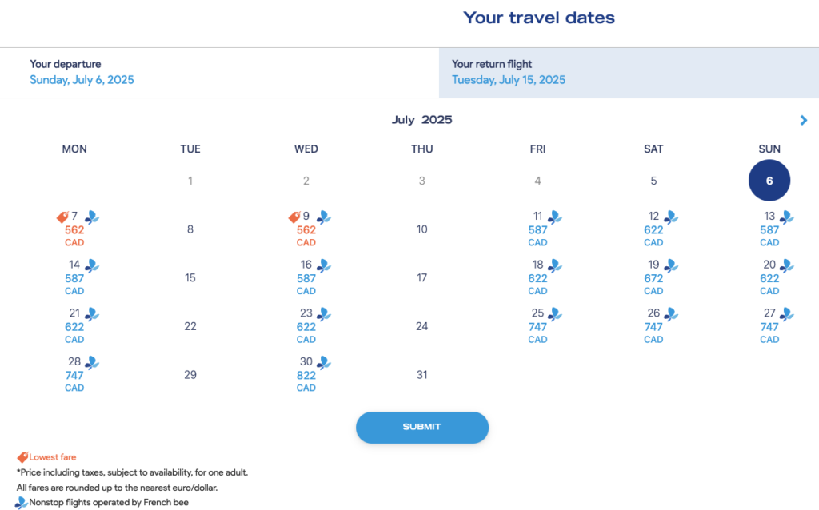Choose July 23 fare of 622 CAD

[306, 326]
